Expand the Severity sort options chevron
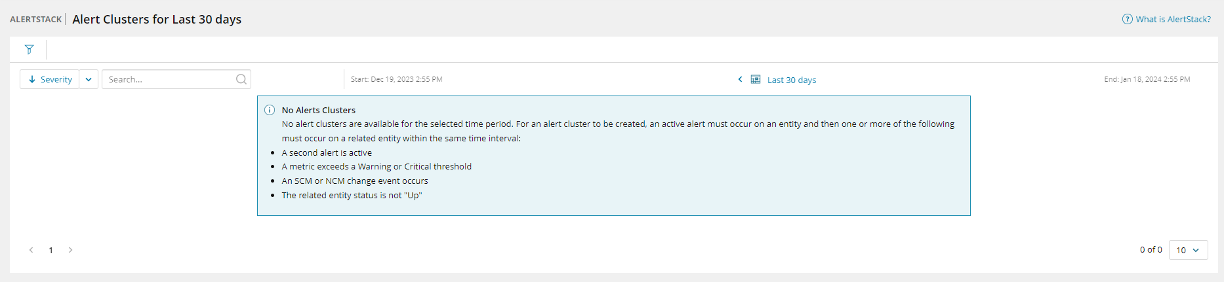The image size is (1224, 282). tap(89, 79)
